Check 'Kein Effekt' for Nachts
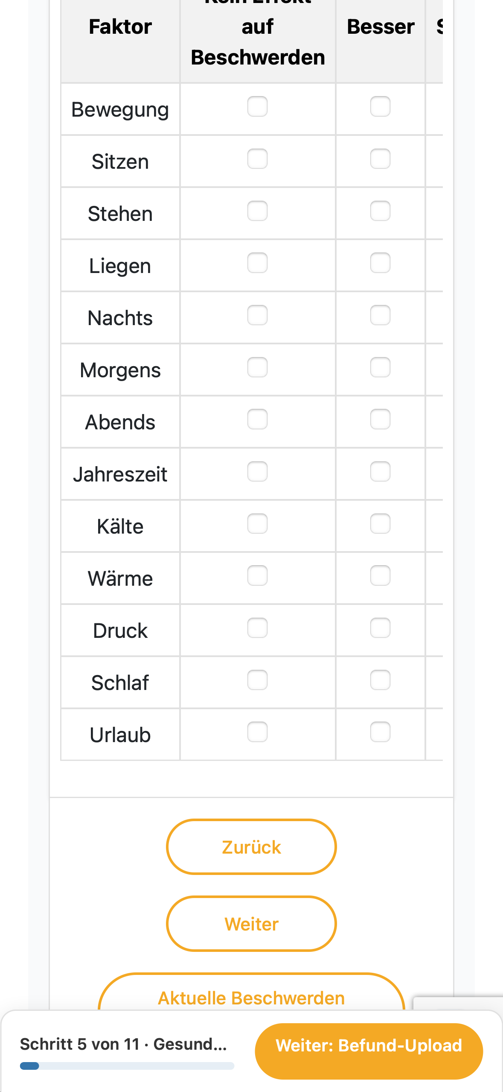The image size is (503, 1092). [x=257, y=315]
